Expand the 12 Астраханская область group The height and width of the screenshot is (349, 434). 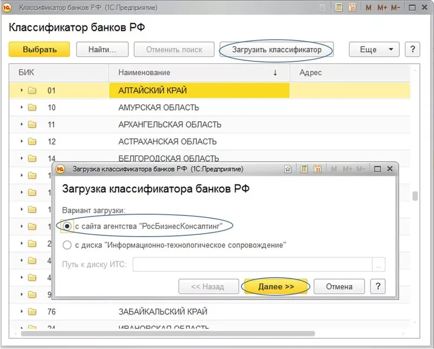pos(22,141)
